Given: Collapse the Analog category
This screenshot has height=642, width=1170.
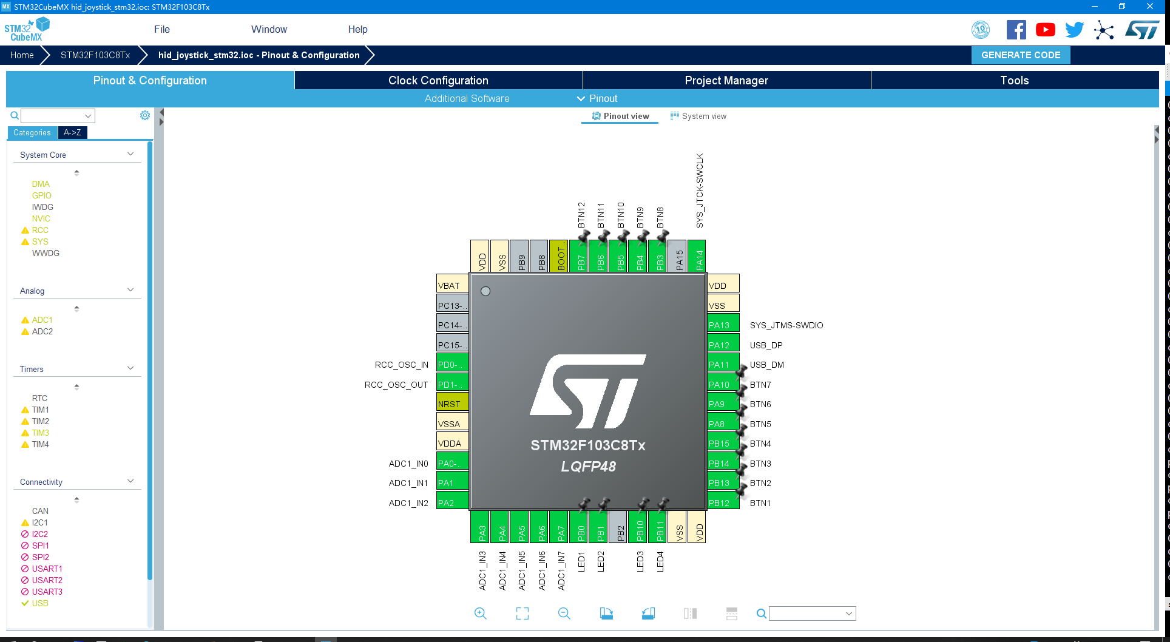Looking at the screenshot, I should coord(130,290).
